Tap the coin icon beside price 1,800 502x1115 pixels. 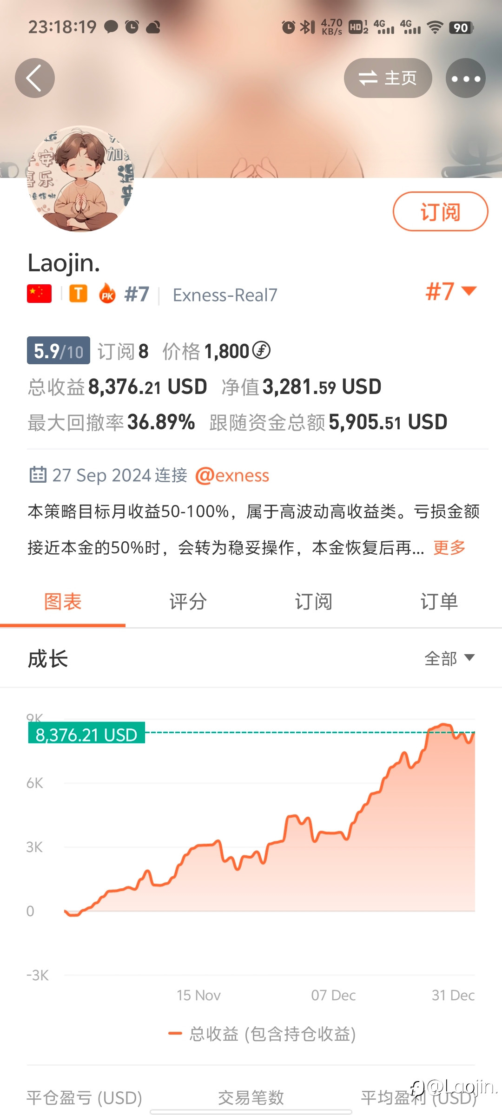click(261, 350)
